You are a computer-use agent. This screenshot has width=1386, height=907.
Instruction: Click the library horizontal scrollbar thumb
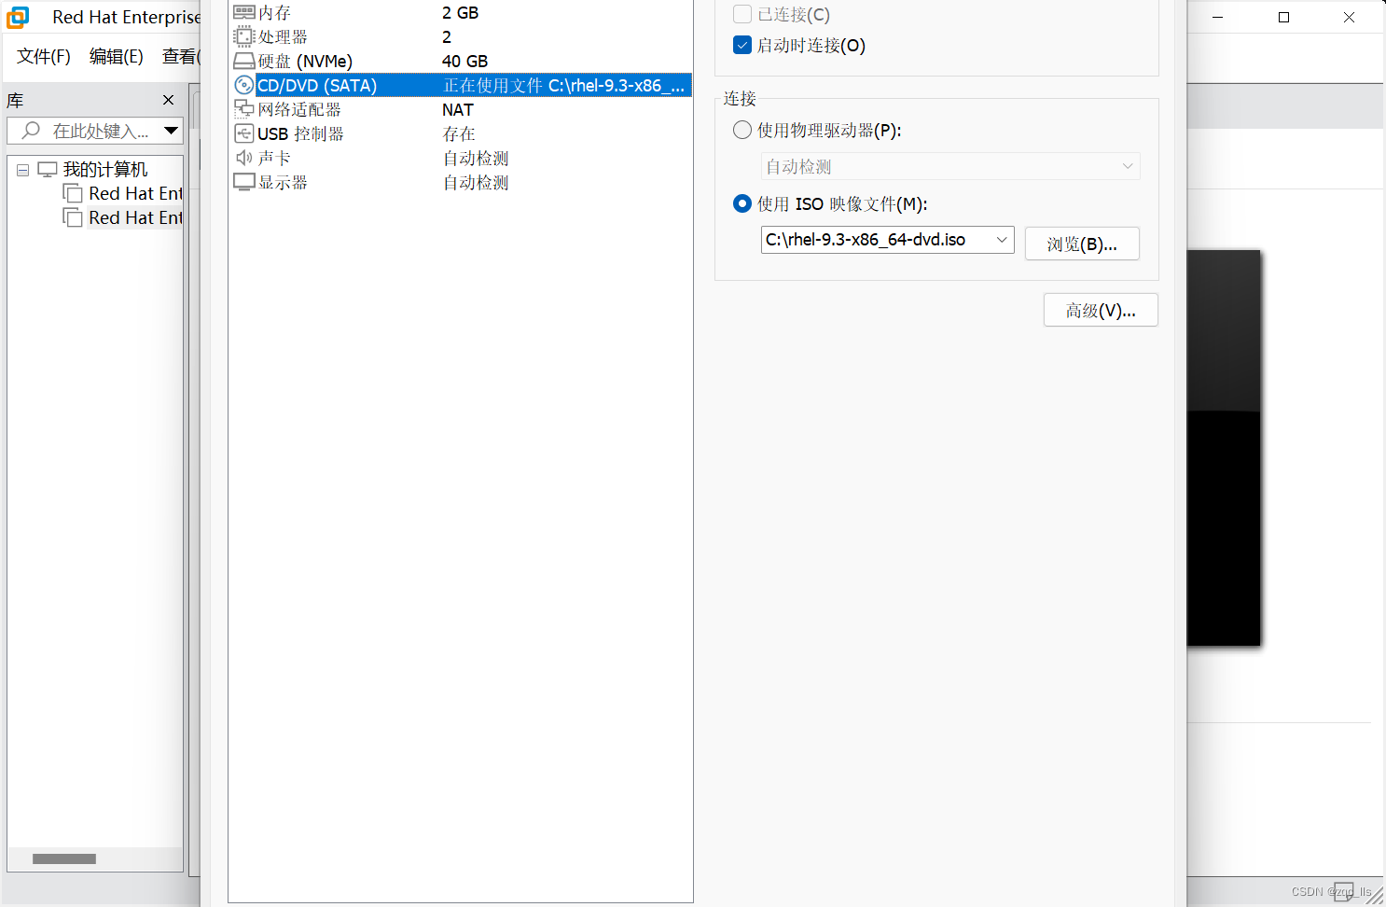[64, 858]
